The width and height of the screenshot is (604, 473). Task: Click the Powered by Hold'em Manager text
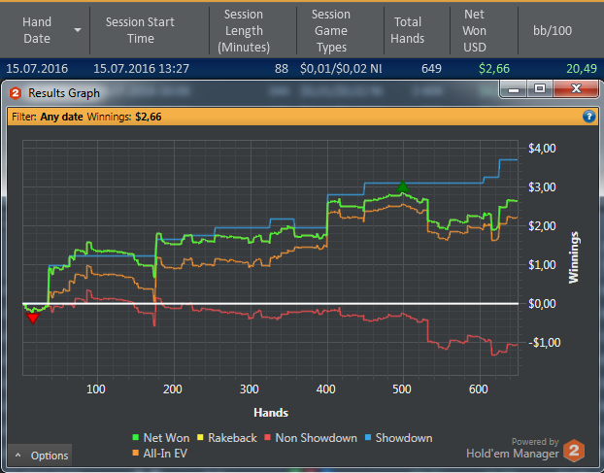click(513, 448)
